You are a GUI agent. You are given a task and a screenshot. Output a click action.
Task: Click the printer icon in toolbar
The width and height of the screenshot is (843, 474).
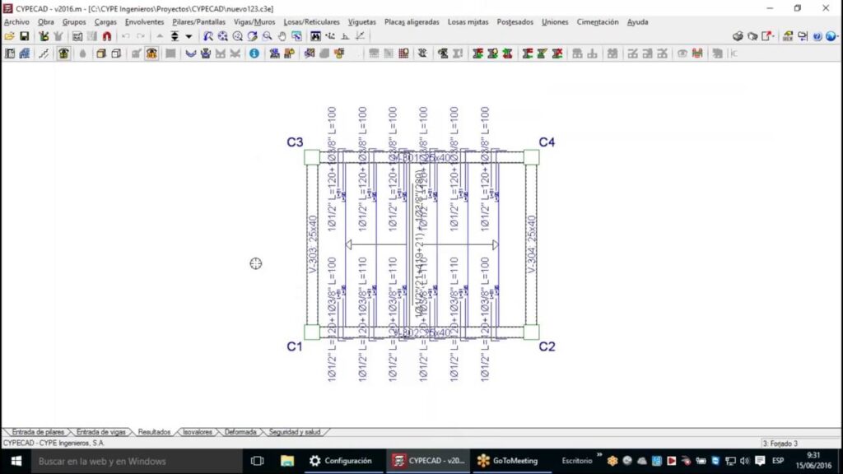[x=738, y=36]
